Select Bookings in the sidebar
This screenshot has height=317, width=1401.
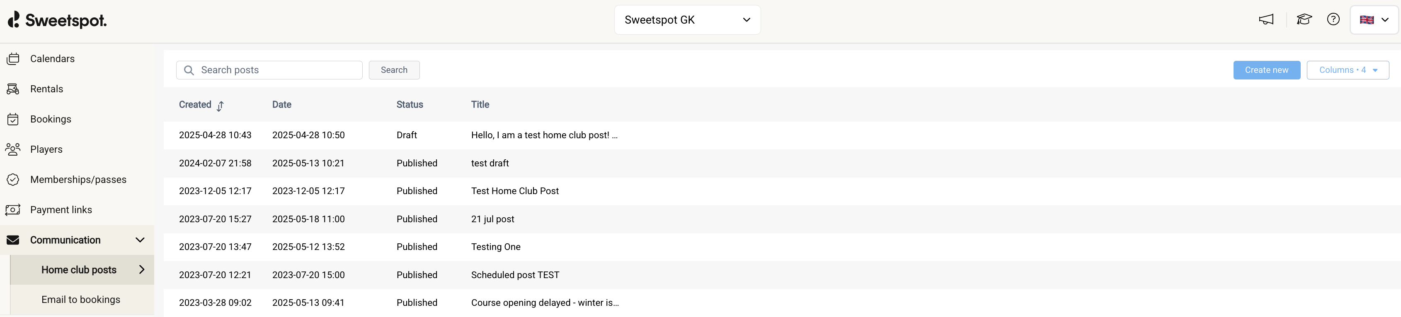[x=51, y=120]
